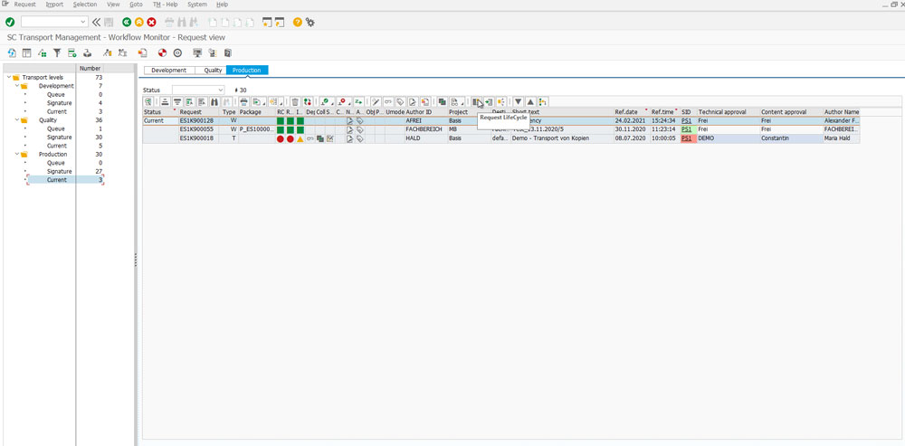Click the trash Delete icon in the grid toolbar
The height and width of the screenshot is (446, 905).
(295, 101)
